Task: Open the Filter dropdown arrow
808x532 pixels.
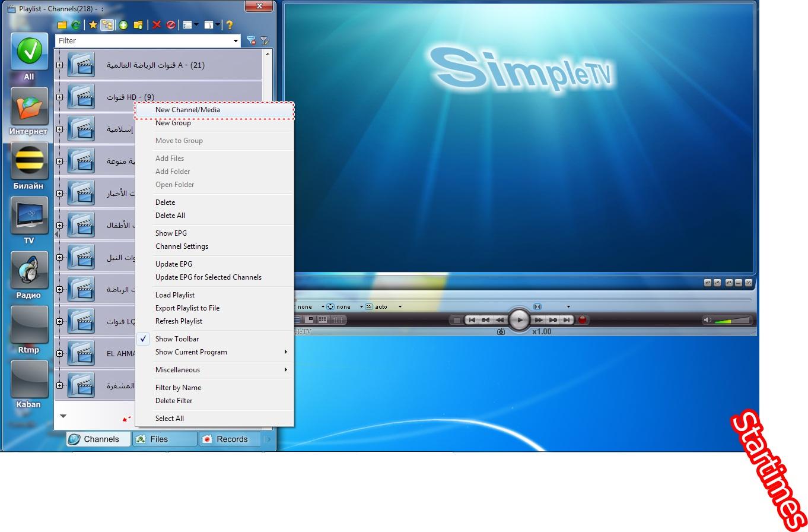Action: click(x=236, y=41)
